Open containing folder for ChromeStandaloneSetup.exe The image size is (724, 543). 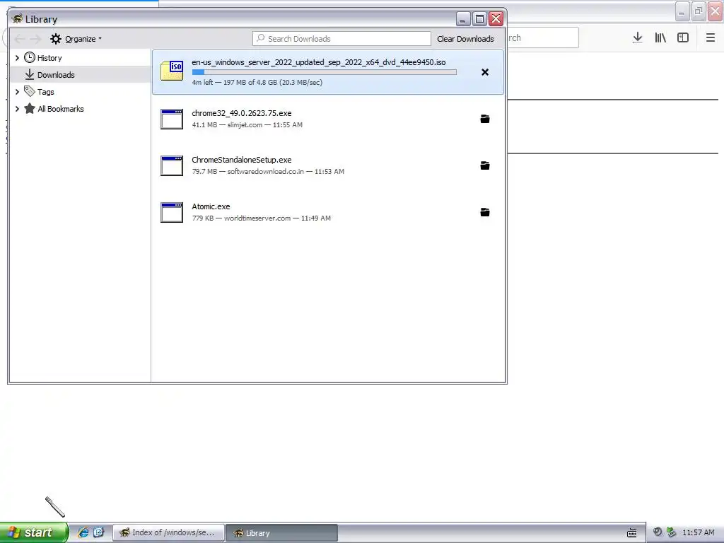coord(485,165)
